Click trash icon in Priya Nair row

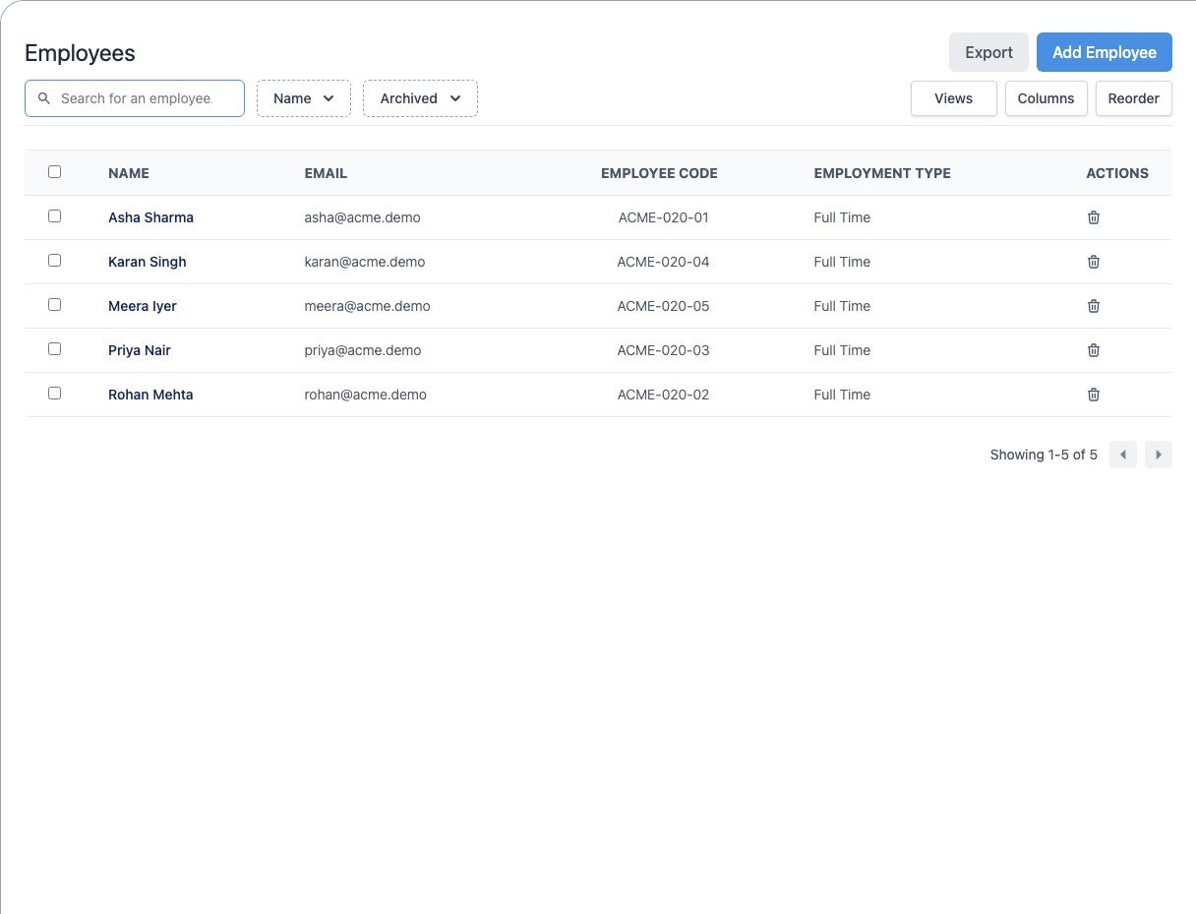click(1094, 350)
